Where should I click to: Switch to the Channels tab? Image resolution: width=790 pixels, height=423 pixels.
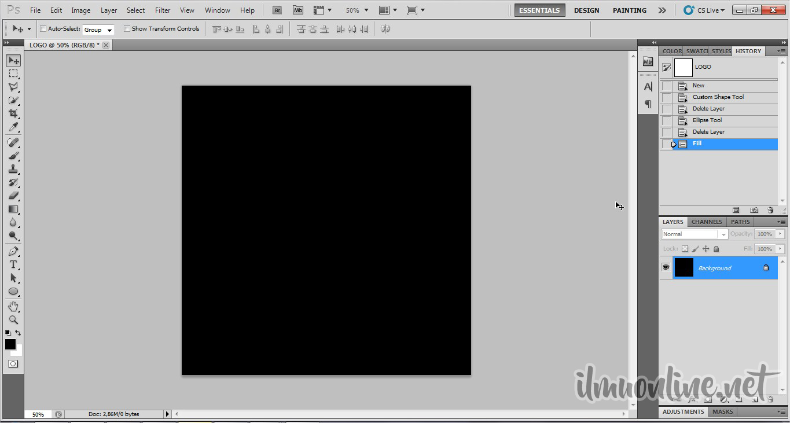point(707,222)
